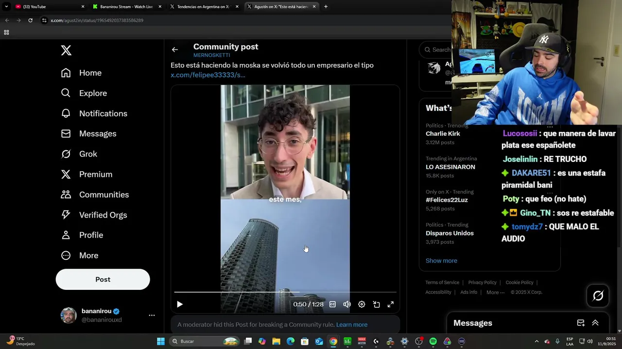Open the x.com/felipee33333 link
This screenshot has width=622, height=349.
208,75
